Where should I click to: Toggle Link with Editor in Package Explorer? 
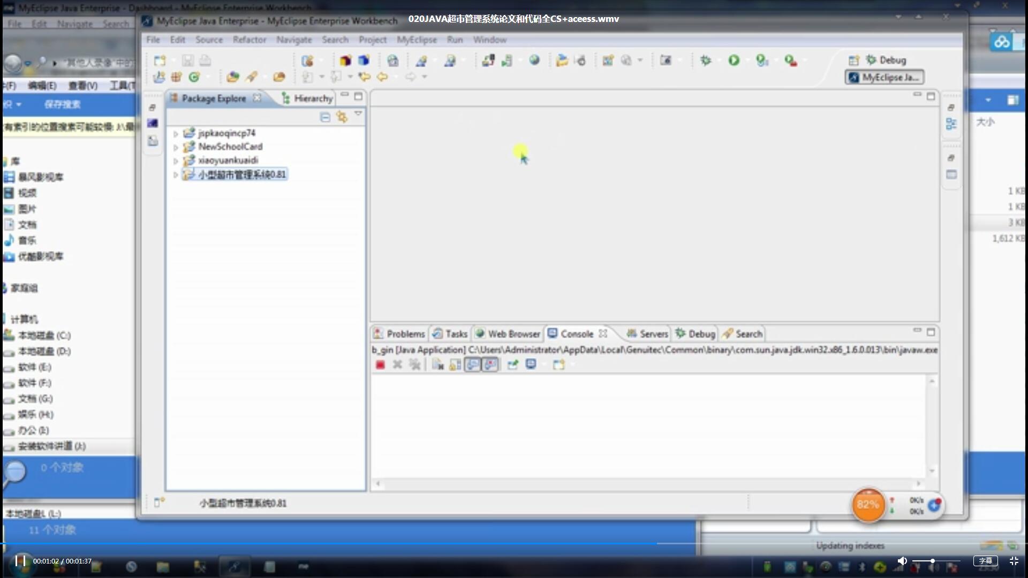click(x=342, y=117)
